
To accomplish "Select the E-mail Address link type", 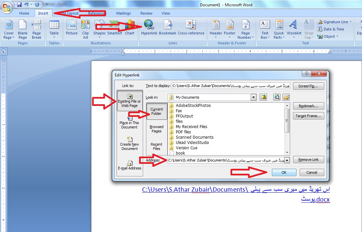I will [129, 165].
